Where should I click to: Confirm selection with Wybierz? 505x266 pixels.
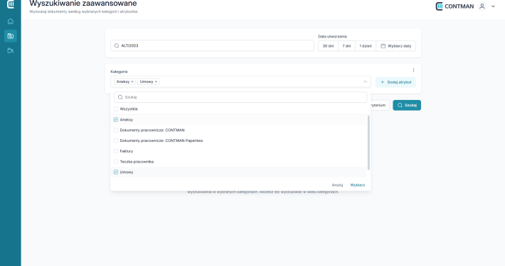point(358,185)
